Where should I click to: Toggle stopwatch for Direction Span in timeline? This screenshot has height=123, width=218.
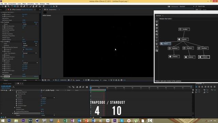(x=17, y=106)
